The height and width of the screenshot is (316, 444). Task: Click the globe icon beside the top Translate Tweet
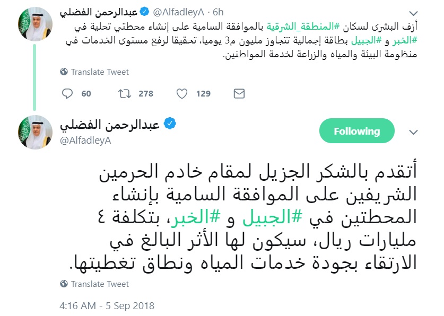(x=64, y=72)
